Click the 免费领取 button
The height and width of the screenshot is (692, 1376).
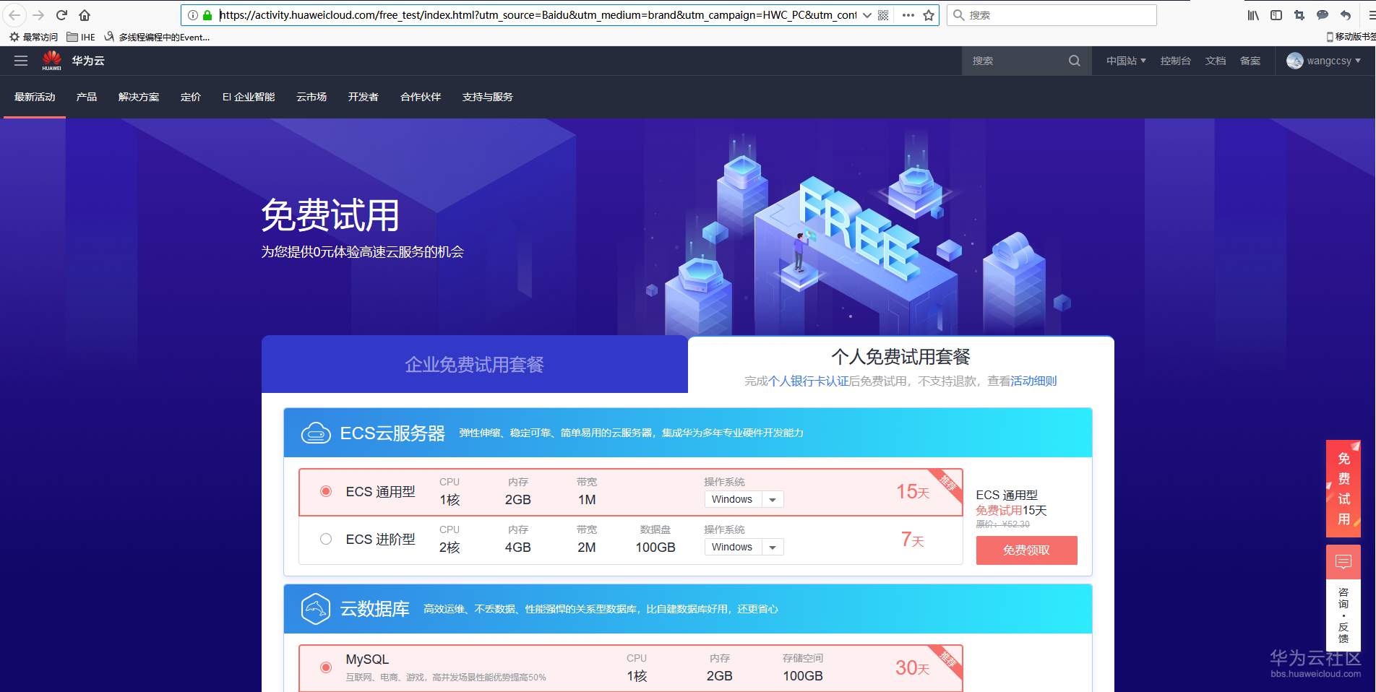coord(1026,550)
